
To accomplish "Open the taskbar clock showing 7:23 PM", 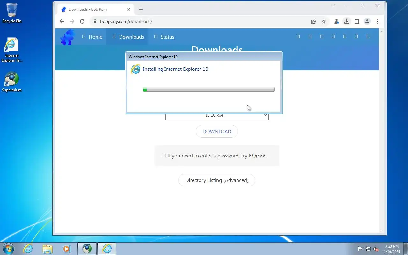I will point(392,249).
